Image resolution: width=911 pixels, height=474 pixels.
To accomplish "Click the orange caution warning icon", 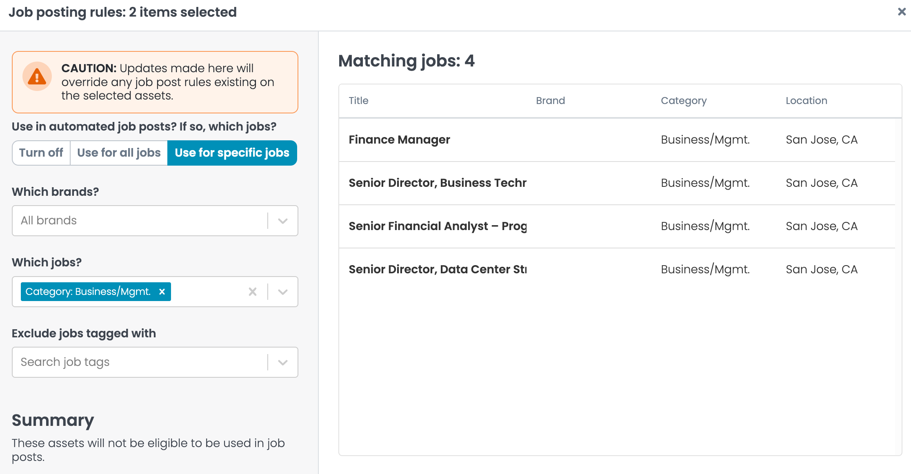I will 37,76.
